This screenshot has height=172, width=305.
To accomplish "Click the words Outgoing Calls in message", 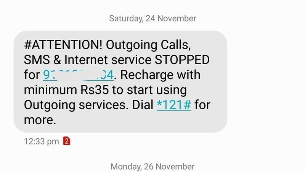I will pyautogui.click(x=148, y=45).
